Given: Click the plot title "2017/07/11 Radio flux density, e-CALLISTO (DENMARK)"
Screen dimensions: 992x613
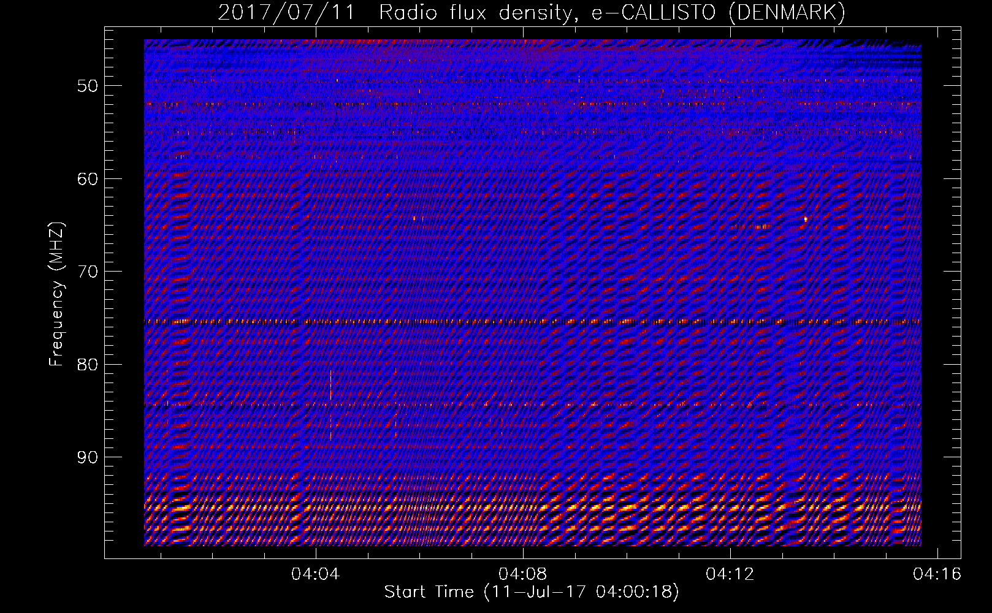Looking at the screenshot, I should click(x=532, y=12).
